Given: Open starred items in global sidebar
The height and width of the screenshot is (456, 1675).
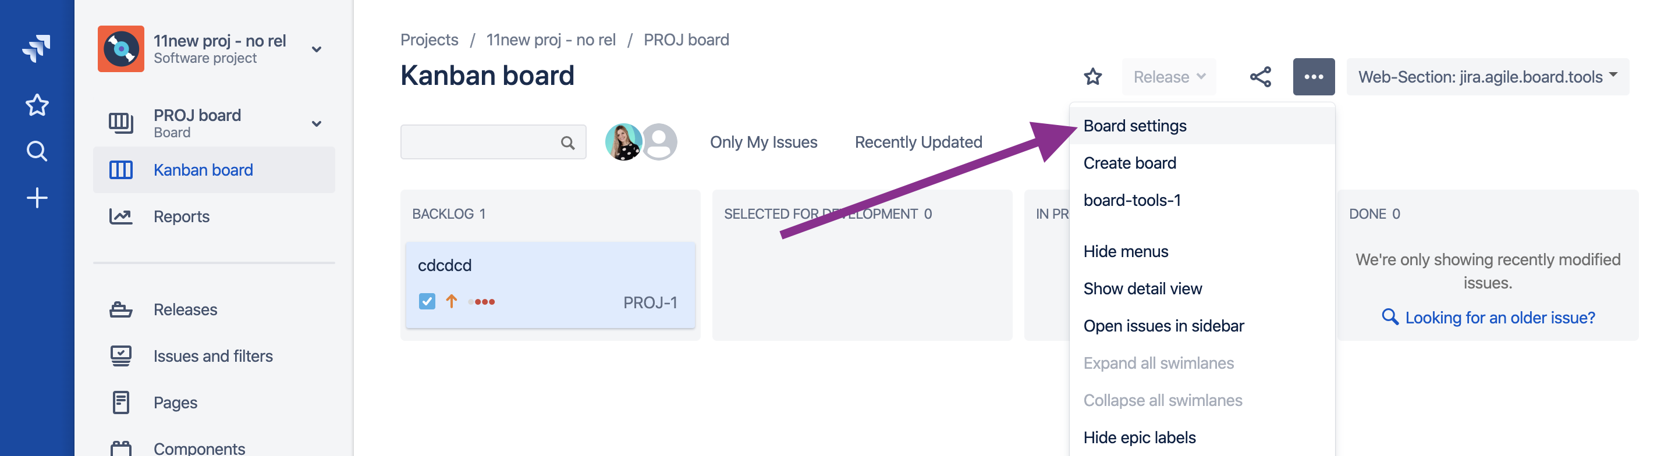Looking at the screenshot, I should [37, 105].
